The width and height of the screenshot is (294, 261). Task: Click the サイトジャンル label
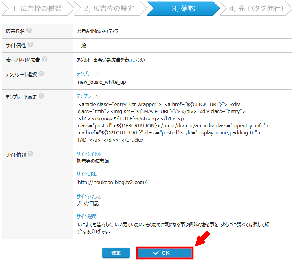[x=89, y=197]
